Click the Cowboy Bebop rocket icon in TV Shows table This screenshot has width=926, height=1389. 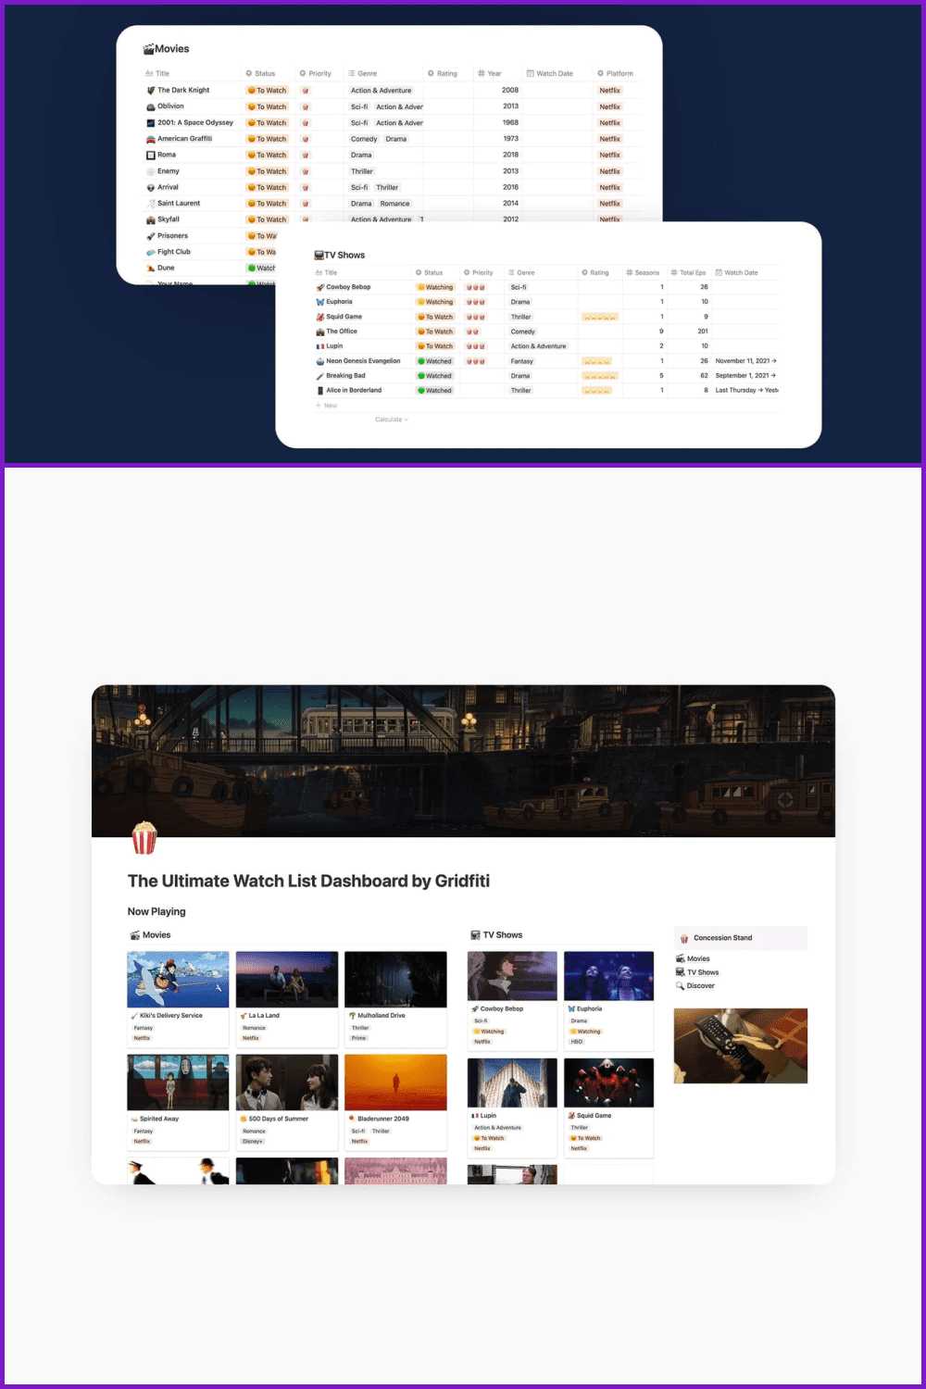[x=320, y=287]
